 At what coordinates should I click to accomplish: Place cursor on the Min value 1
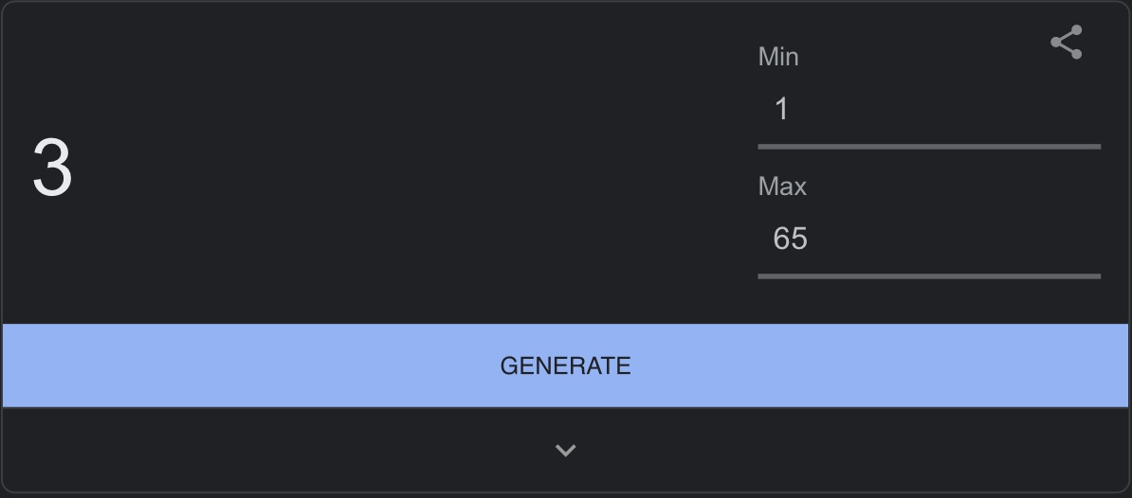782,110
